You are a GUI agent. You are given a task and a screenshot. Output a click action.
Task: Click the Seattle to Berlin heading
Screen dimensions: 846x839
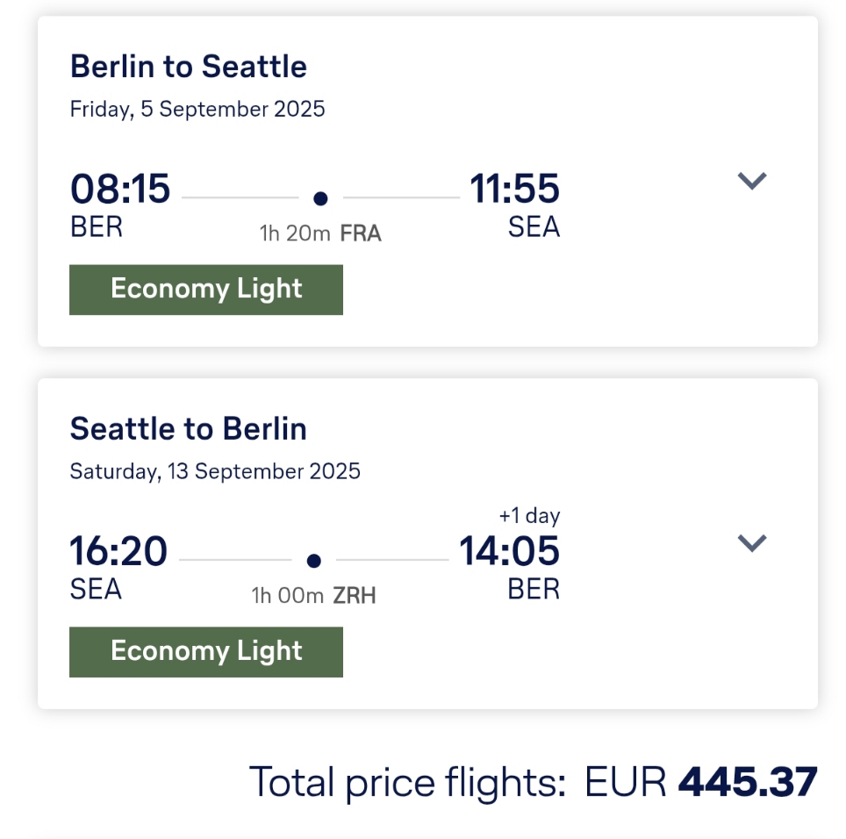[x=189, y=429]
